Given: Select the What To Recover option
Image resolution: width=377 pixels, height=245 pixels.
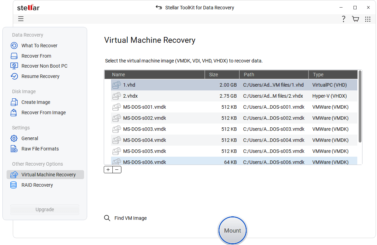Looking at the screenshot, I should point(39,45).
